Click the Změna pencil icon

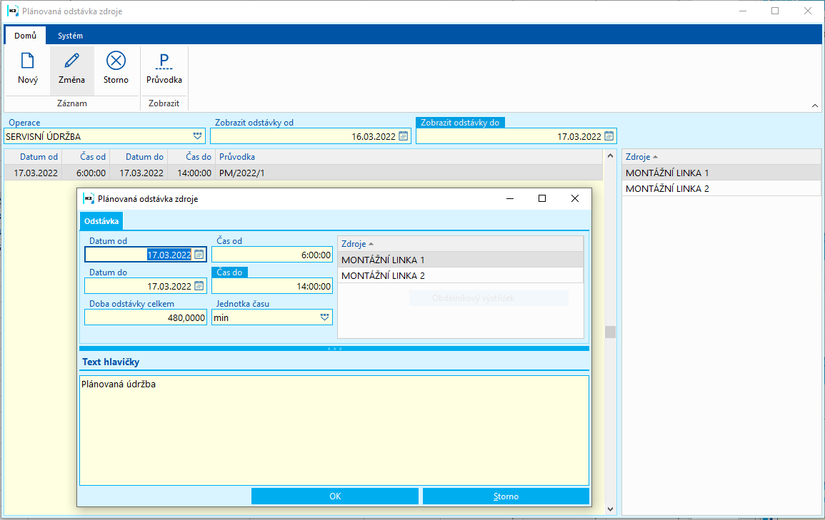[71, 61]
